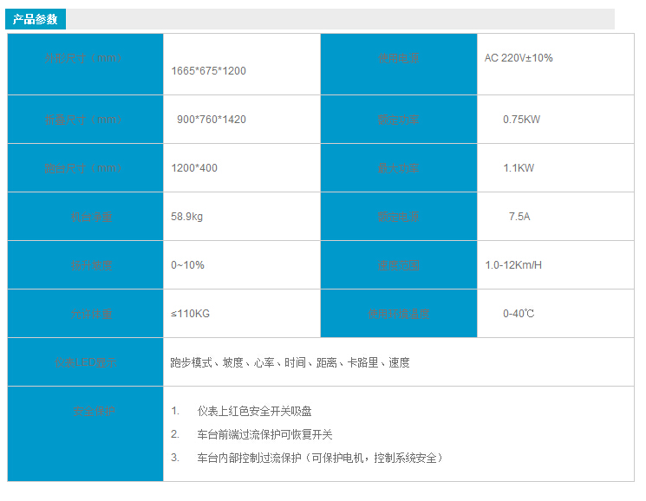Image resolution: width=646 pixels, height=501 pixels.
Task: Select the 使用环境温度 label cell
Action: click(399, 314)
